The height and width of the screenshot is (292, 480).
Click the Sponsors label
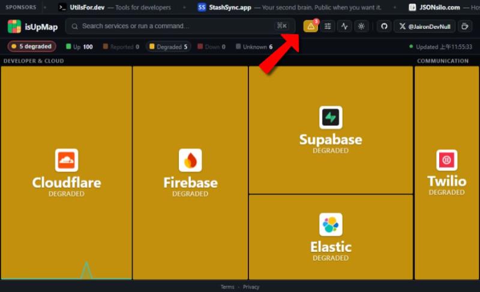tap(21, 7)
